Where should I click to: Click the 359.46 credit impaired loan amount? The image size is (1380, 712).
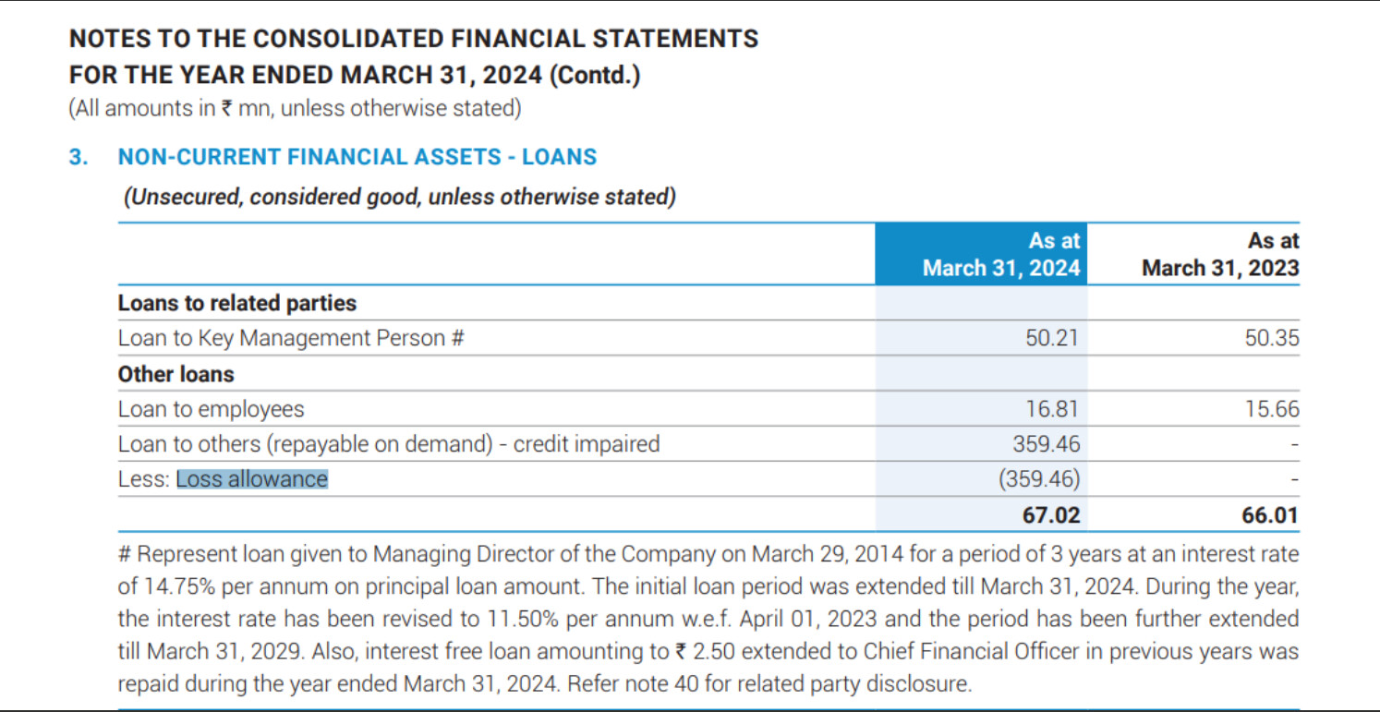click(1046, 444)
